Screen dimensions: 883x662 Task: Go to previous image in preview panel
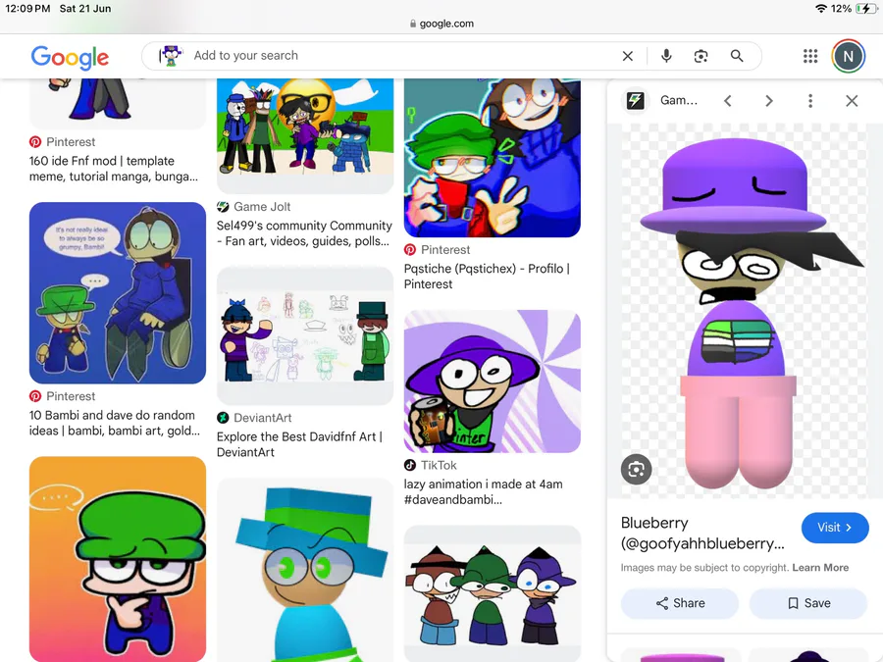[x=728, y=101]
